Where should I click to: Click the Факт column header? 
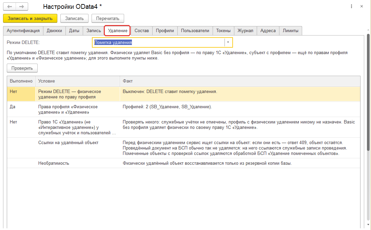[x=240, y=81]
